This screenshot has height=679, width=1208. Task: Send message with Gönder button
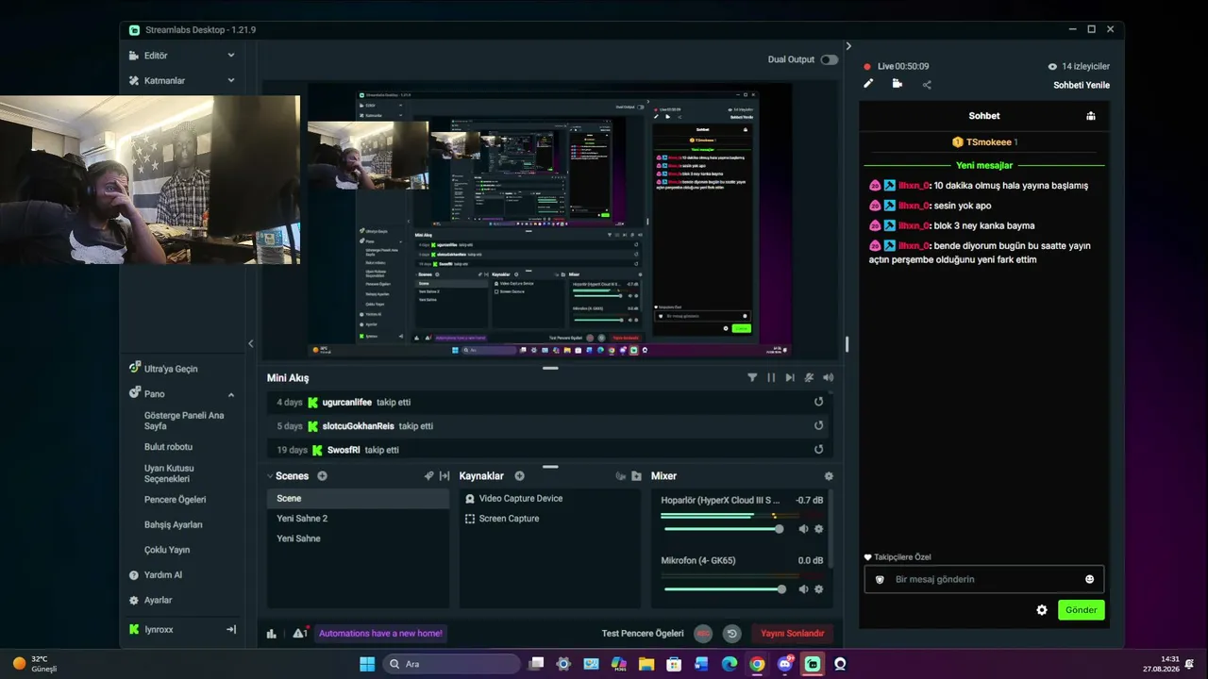pyautogui.click(x=1082, y=610)
